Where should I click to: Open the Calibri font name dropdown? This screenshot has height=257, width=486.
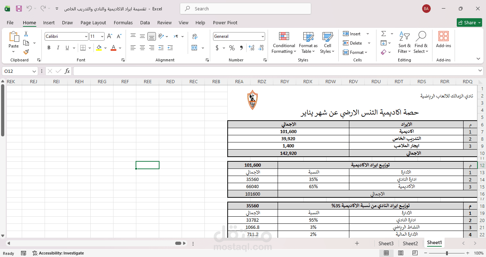[86, 36]
